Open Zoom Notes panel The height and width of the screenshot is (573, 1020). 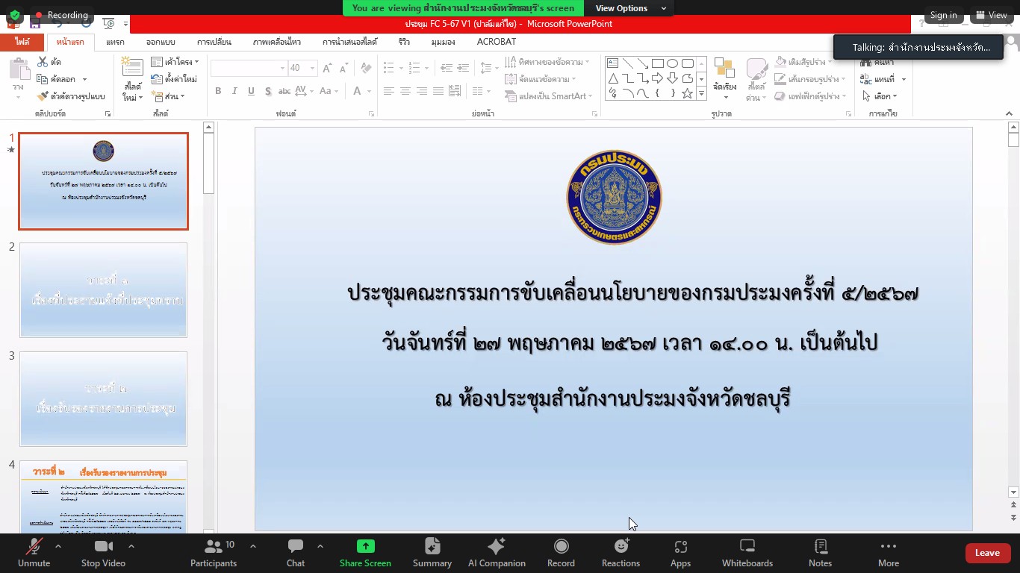coord(820,553)
